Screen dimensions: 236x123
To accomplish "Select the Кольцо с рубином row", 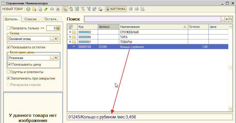I will coord(148,47).
